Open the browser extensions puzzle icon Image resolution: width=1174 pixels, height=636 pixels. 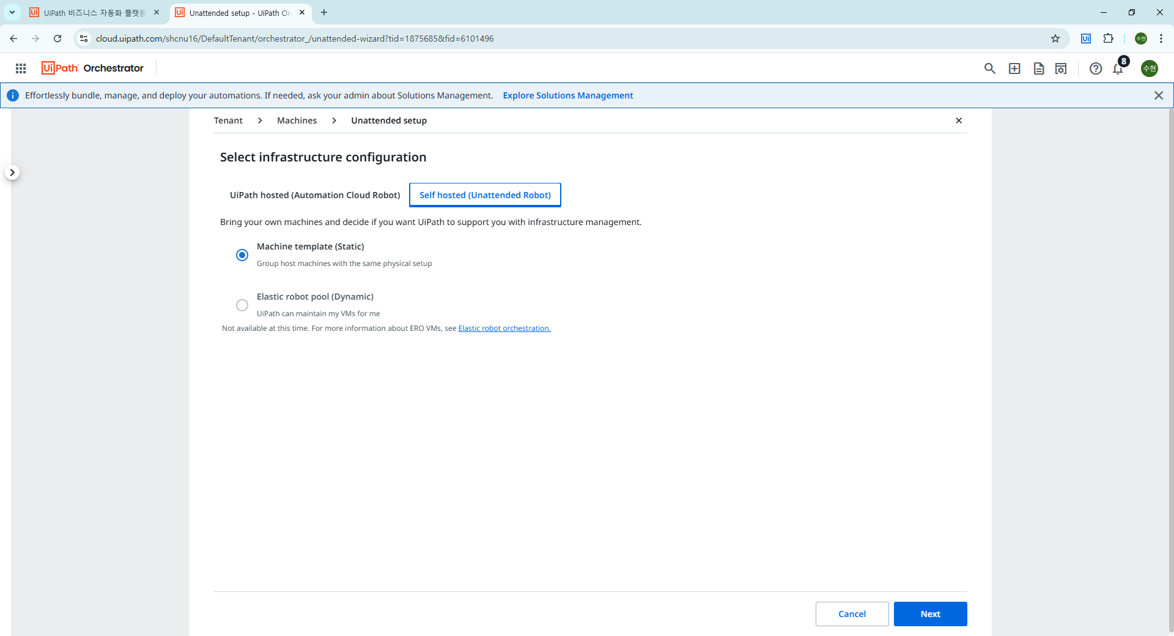point(1108,39)
